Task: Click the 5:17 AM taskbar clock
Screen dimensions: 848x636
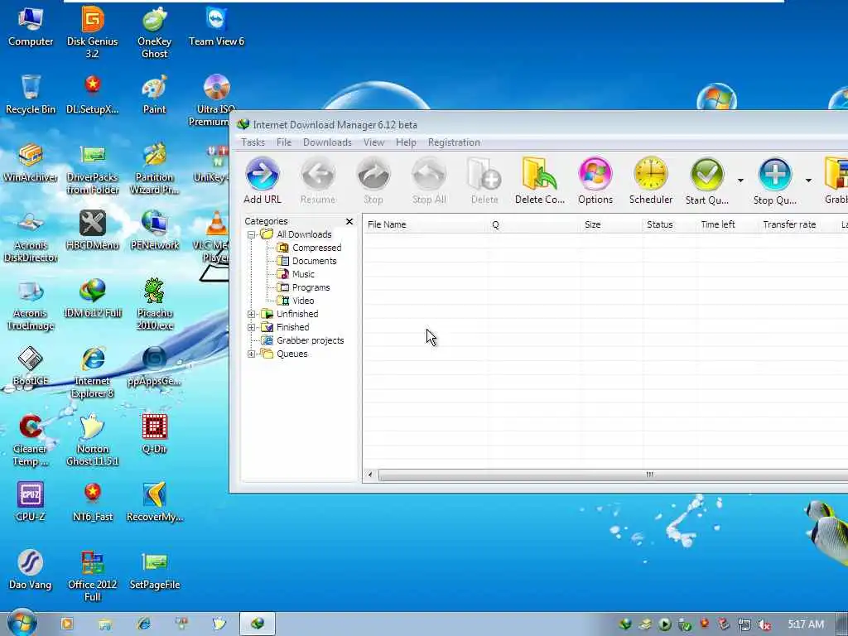Action: coord(806,624)
